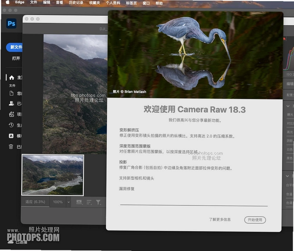Open the Edge menu in menu bar

pyautogui.click(x=20, y=2)
